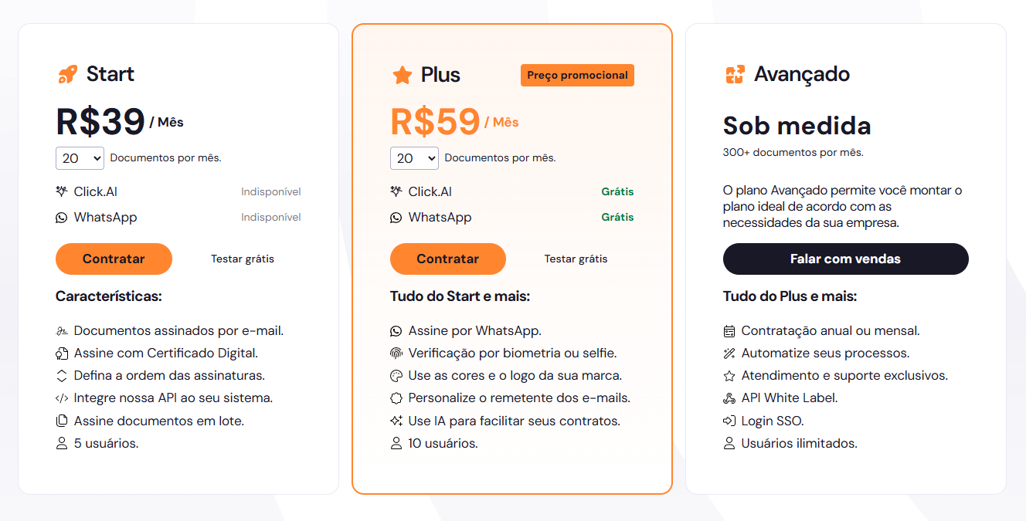
Task: Click the users icon beside Usuários ilimitados
Action: tap(729, 444)
